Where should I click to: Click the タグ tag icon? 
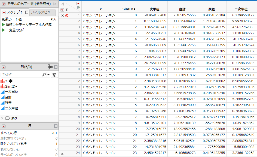[x=8, y=118]
